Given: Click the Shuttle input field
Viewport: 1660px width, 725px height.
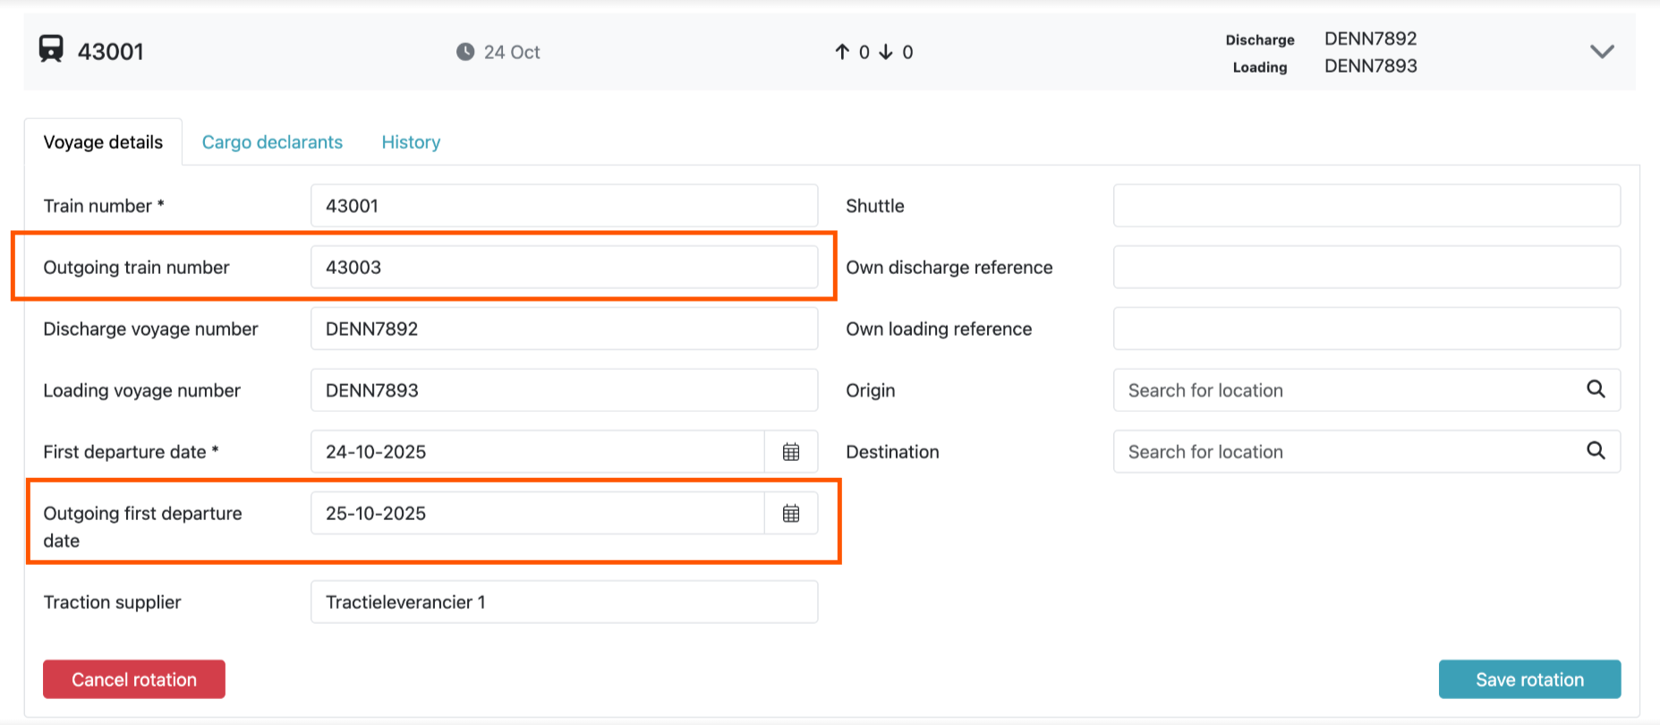Looking at the screenshot, I should coord(1366,206).
